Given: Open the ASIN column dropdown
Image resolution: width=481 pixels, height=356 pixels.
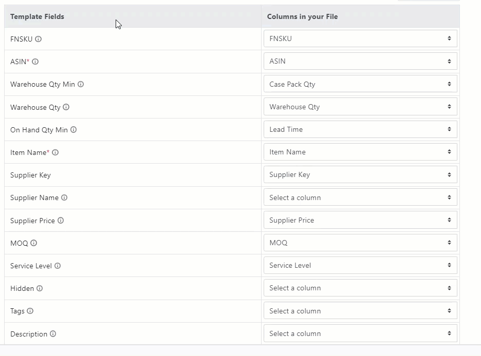Looking at the screenshot, I should (x=360, y=61).
